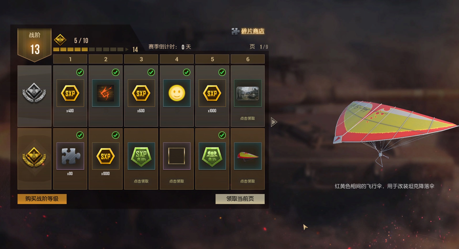Click the checkmark above SXP x400
Screen dimensions: 459x249
(x=80, y=72)
